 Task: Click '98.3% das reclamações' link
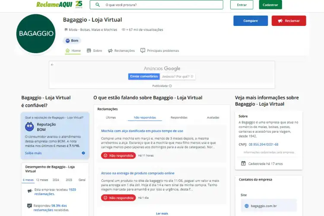click(50, 208)
